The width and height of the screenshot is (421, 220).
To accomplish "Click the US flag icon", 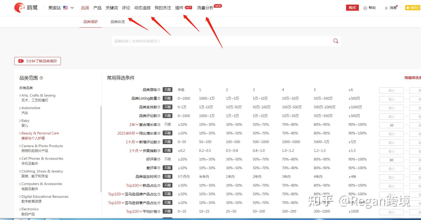I will point(65,8).
